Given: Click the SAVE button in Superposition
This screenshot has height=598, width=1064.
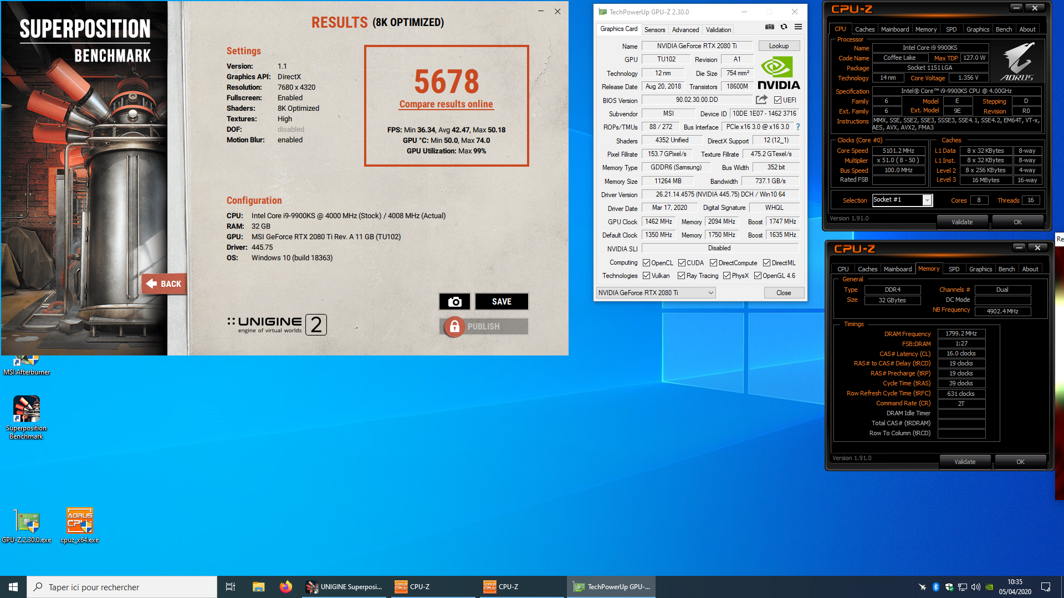Looking at the screenshot, I should click(x=502, y=301).
